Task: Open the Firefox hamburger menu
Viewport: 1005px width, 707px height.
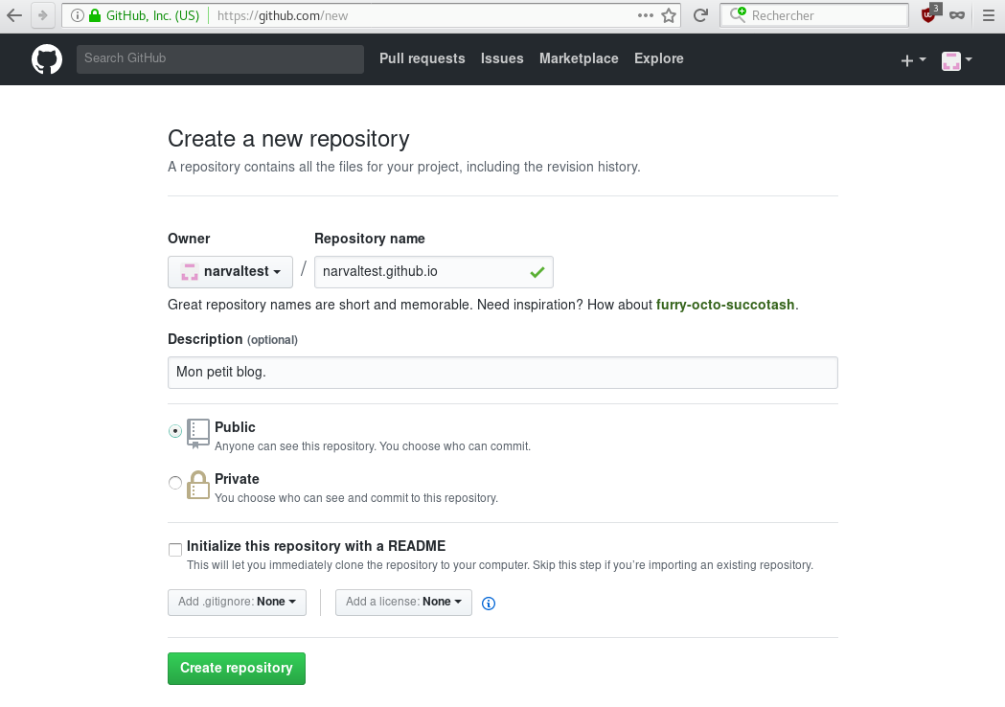Action: click(989, 15)
